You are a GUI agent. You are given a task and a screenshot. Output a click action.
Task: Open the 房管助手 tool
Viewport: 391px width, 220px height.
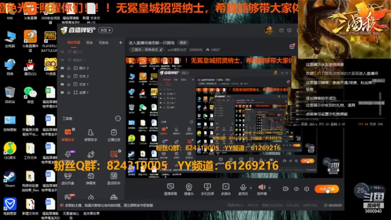click(x=91, y=135)
